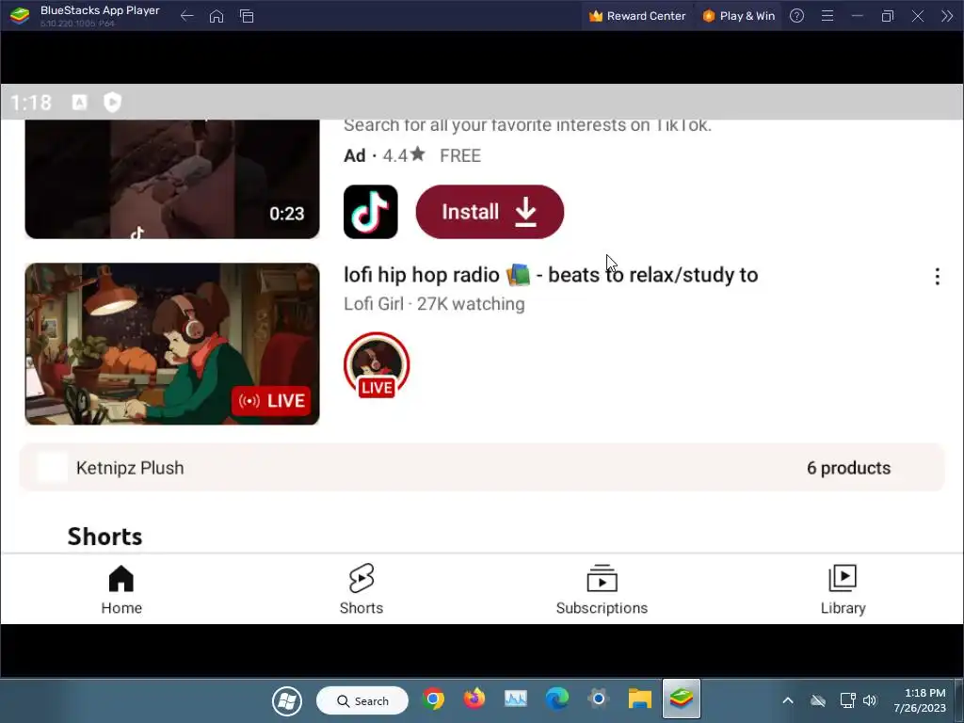Open the Subscriptions tab
The width and height of the screenshot is (964, 723).
(602, 589)
